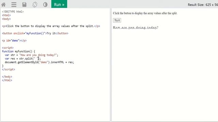Go to the home page icon
Image resolution: width=218 pixels, height=122 pixels.
pos(3,4)
